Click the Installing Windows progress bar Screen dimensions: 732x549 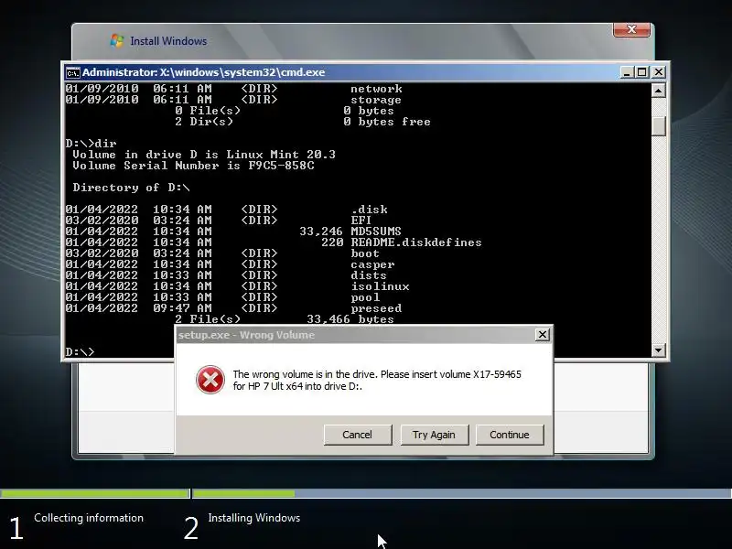pos(462,493)
